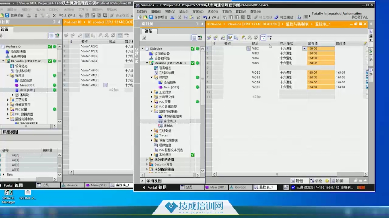The image size is (389, 218).
Task: Toggle modify checkbox for %QB5 row
Action: 367,87
